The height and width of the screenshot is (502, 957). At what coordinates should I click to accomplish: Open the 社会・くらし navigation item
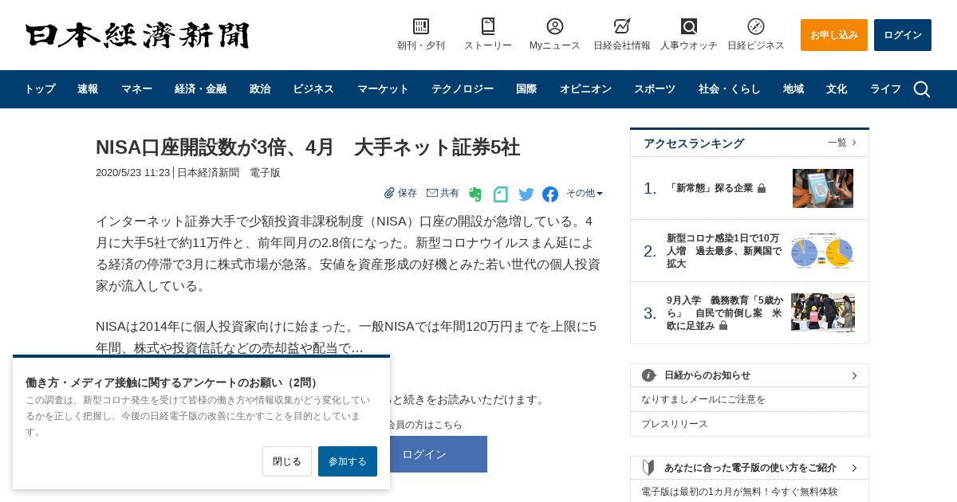(729, 89)
